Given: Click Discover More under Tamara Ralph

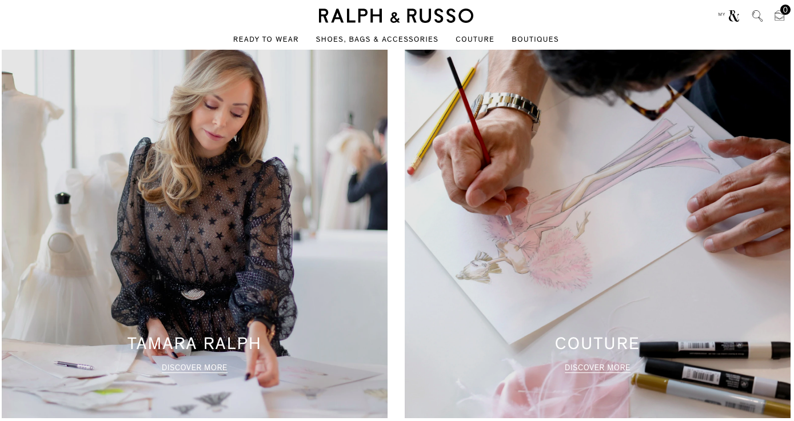Looking at the screenshot, I should [194, 368].
